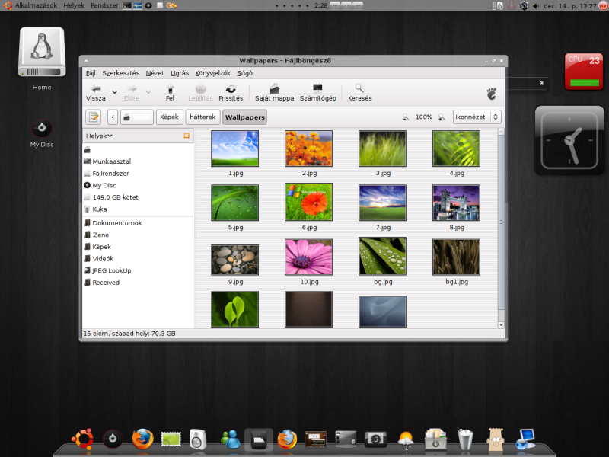Open Dokumentumok in the sidebar
The image size is (609, 457).
tap(116, 223)
